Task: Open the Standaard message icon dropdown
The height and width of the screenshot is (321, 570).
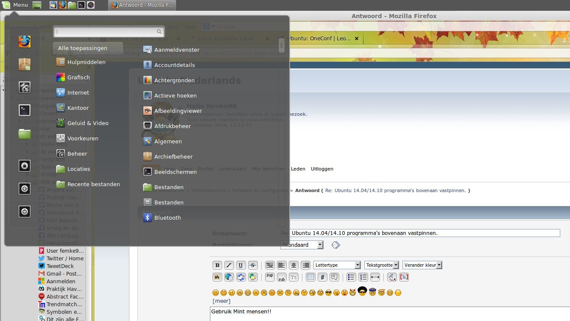Action: click(x=302, y=245)
